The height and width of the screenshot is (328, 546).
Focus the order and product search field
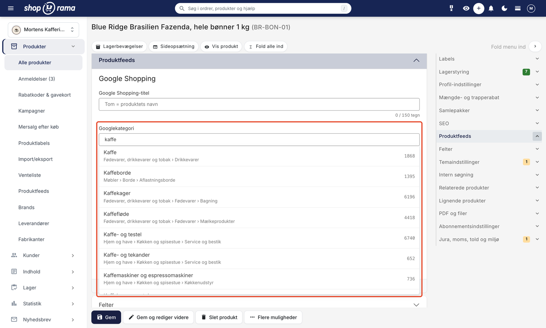[x=263, y=8]
